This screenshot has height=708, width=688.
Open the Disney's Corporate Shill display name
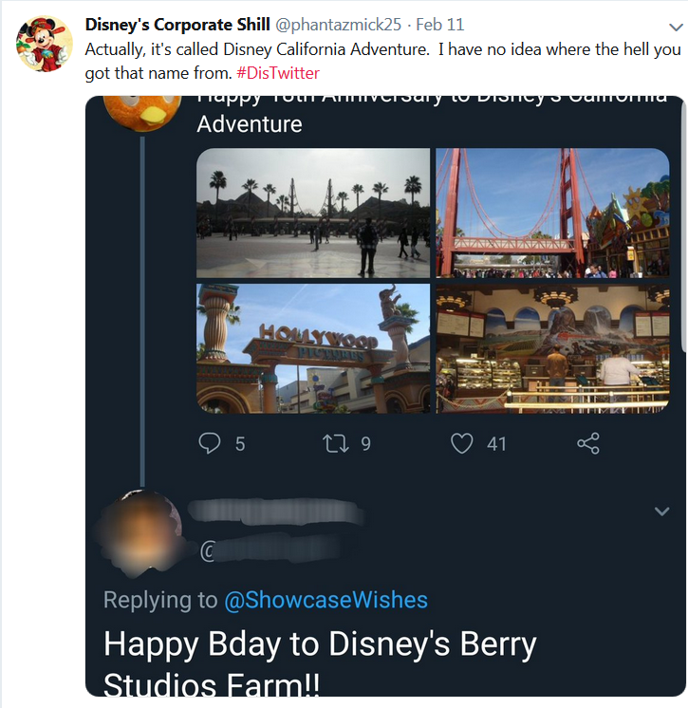click(177, 24)
